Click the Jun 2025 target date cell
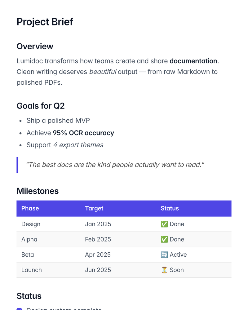The height and width of the screenshot is (310, 248). click(x=98, y=270)
